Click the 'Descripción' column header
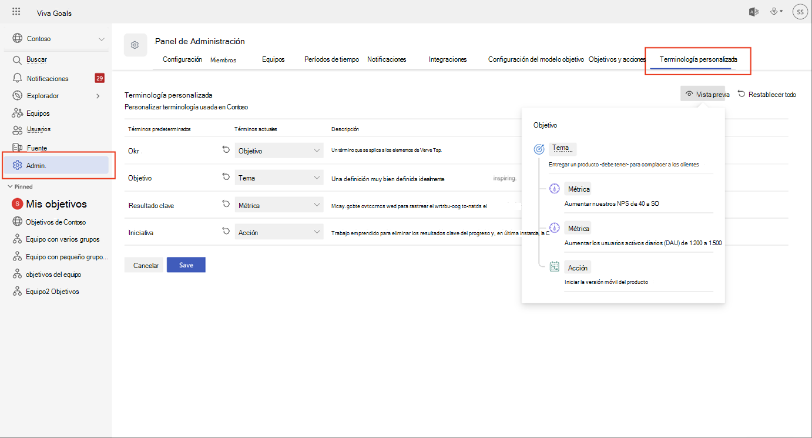This screenshot has width=812, height=438. tap(345, 129)
